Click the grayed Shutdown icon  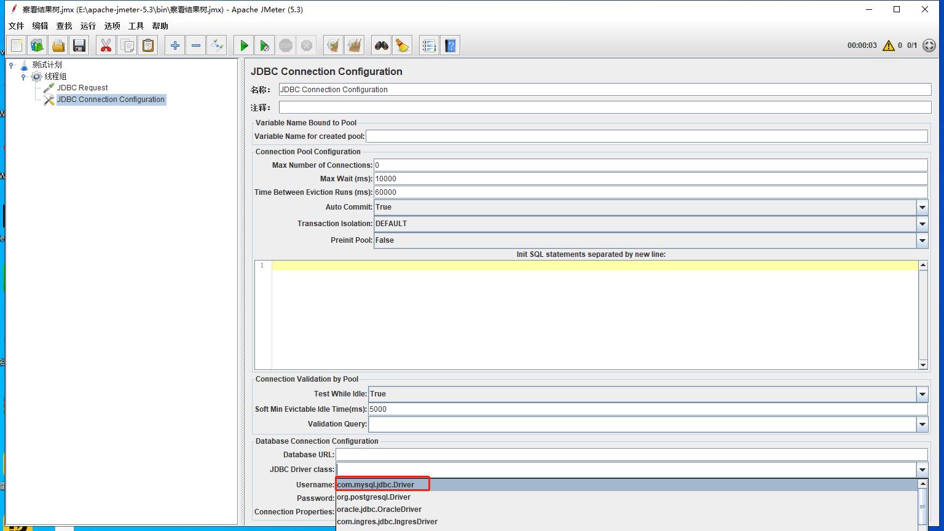[307, 45]
